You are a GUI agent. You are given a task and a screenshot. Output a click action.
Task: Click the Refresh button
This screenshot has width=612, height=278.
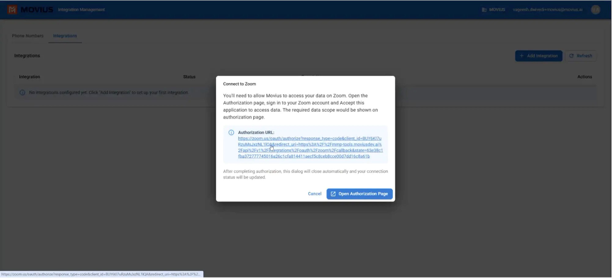(x=580, y=56)
